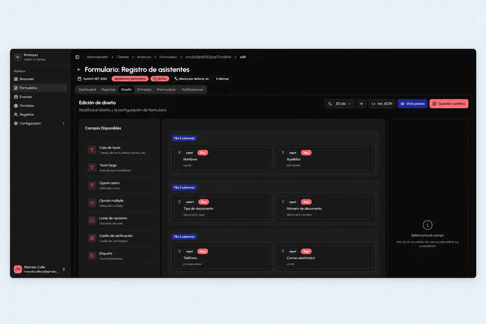
Task: Select the Tipo de documento field card
Action: pos(222,208)
